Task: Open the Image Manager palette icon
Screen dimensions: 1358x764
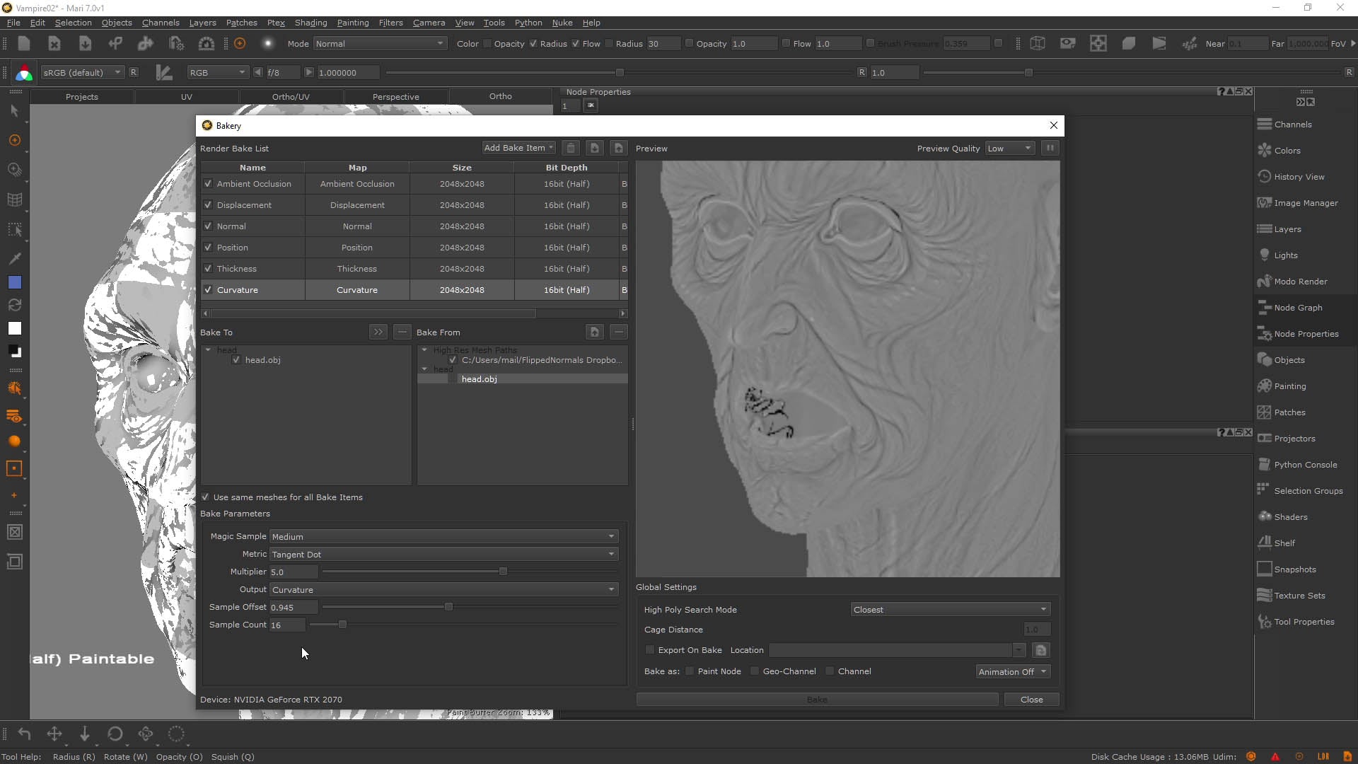Action: (1265, 203)
